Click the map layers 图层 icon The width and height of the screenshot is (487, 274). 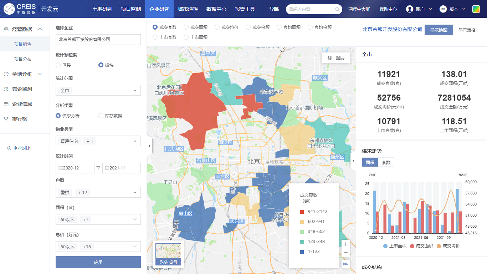(x=330, y=58)
